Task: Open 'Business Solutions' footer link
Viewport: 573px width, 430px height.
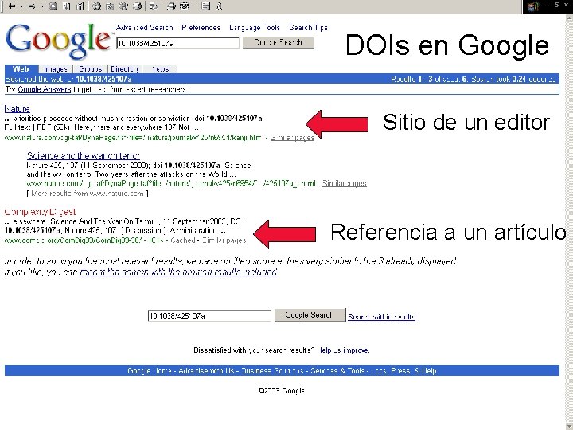Action: point(272,371)
